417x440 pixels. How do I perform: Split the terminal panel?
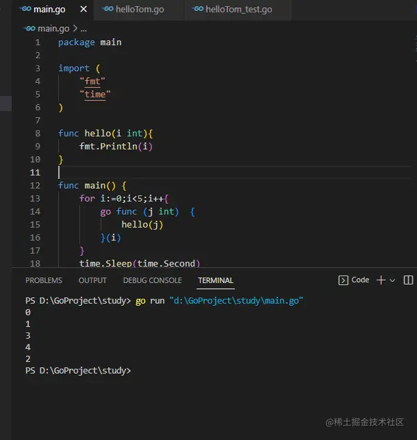(408, 280)
